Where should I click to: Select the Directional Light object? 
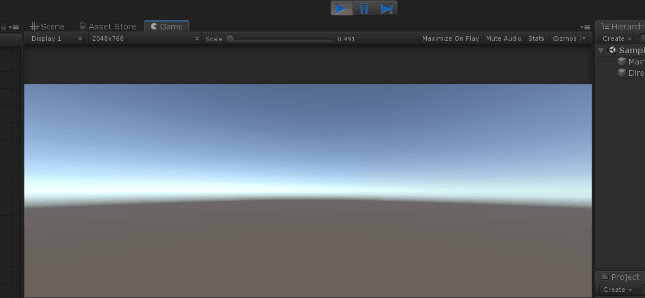pos(636,73)
